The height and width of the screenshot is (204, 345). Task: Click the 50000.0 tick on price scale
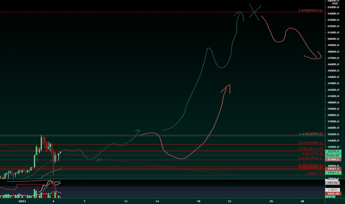[333, 39]
